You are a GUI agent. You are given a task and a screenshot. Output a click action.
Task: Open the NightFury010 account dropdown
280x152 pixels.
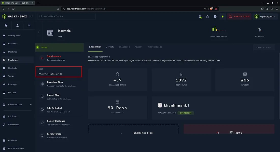(265, 16)
